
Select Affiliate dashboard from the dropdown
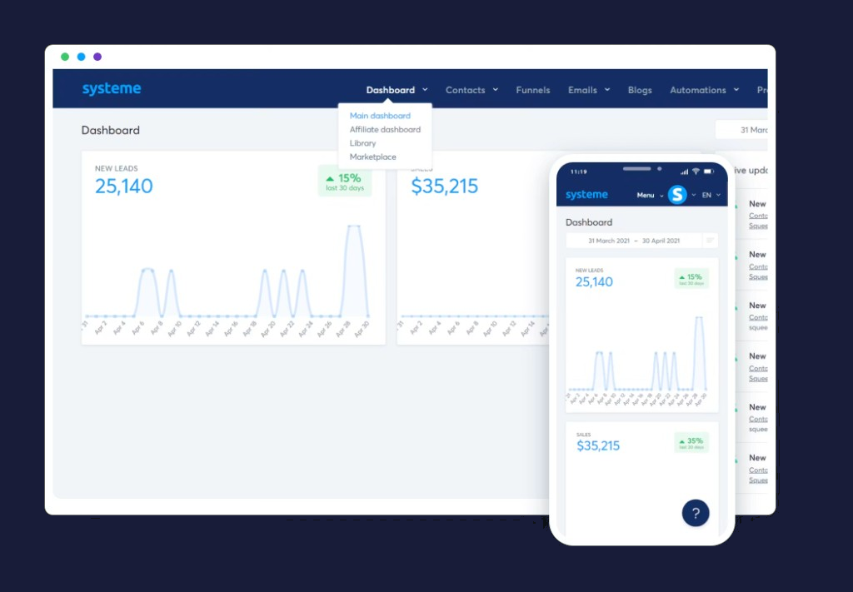(385, 129)
